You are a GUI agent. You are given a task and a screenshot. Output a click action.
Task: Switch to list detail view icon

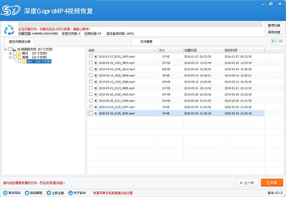pos(274,41)
